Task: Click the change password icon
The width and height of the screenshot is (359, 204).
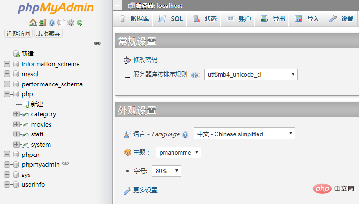Action: pyautogui.click(x=127, y=60)
